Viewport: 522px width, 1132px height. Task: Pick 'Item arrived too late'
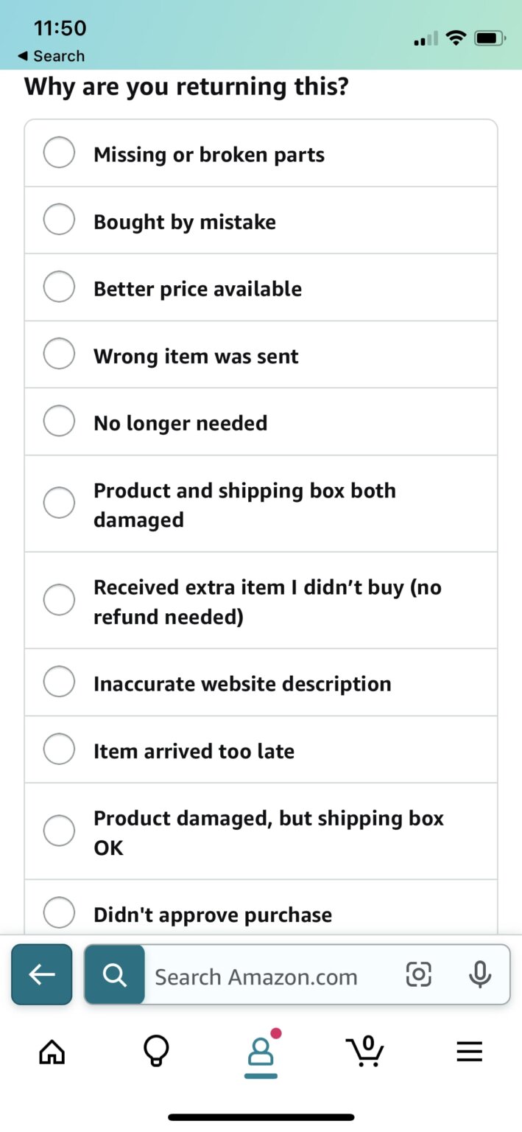pos(59,749)
